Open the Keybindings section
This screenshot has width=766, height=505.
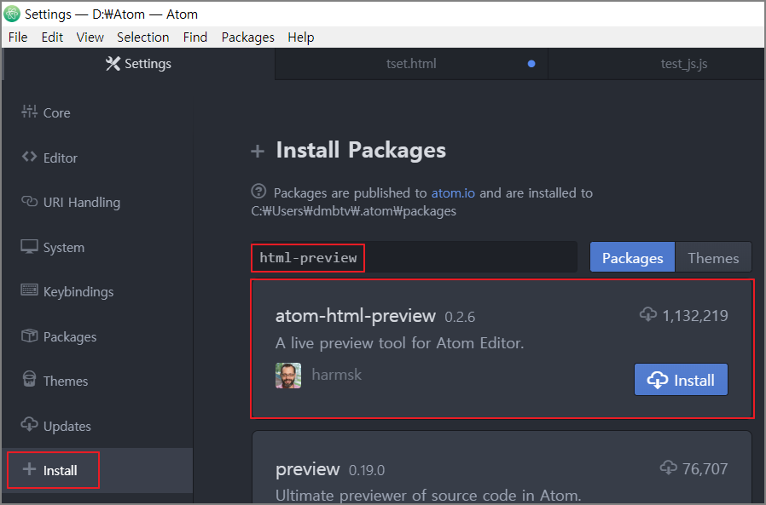97,292
